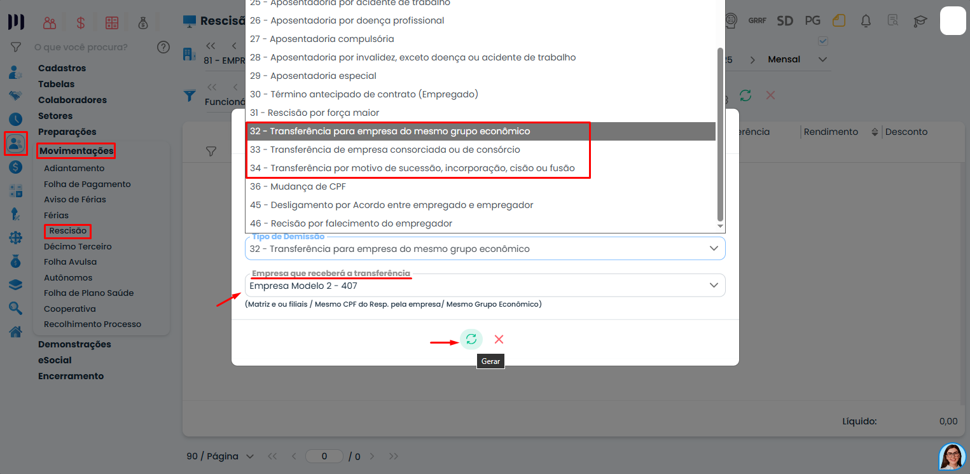The image size is (970, 474).
Task: Open the yellow sticky note icon
Action: point(839,20)
